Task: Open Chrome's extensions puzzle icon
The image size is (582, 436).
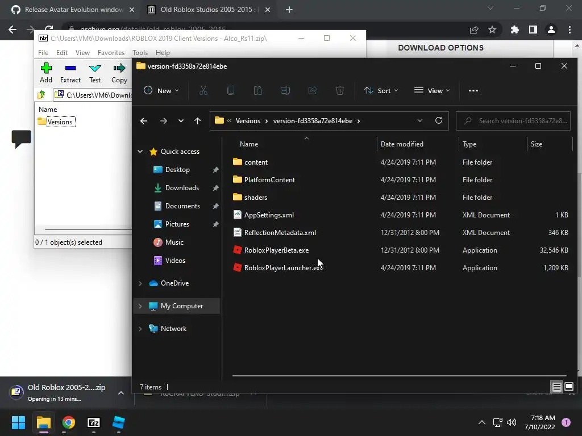Action: point(515,30)
